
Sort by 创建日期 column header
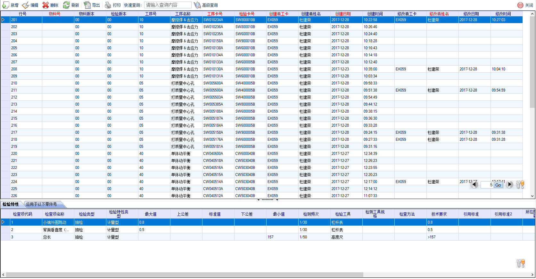coord(343,14)
